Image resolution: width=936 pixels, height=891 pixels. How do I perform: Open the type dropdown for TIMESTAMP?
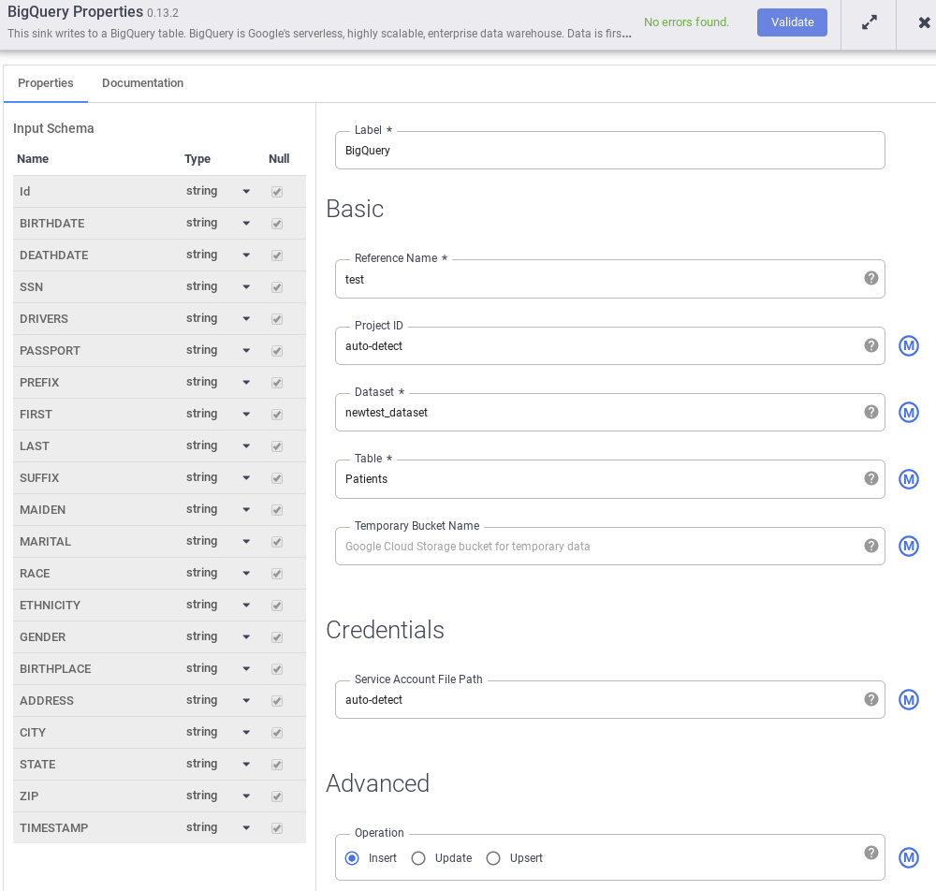coord(246,828)
